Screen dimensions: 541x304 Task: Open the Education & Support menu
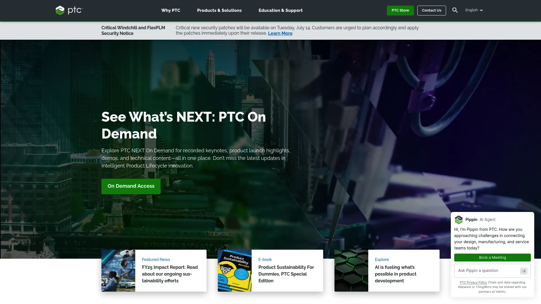click(280, 10)
